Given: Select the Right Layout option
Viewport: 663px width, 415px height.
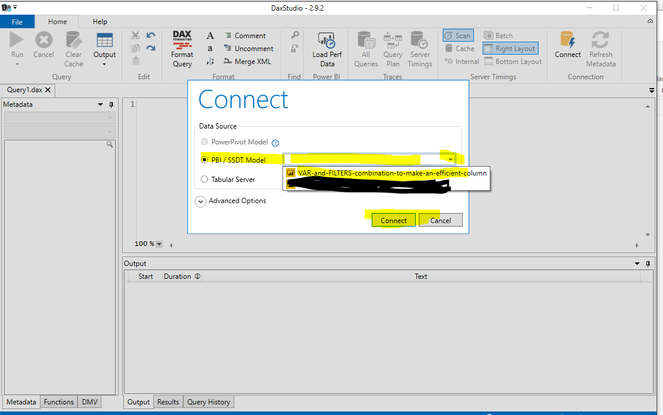Looking at the screenshot, I should click(x=510, y=49).
